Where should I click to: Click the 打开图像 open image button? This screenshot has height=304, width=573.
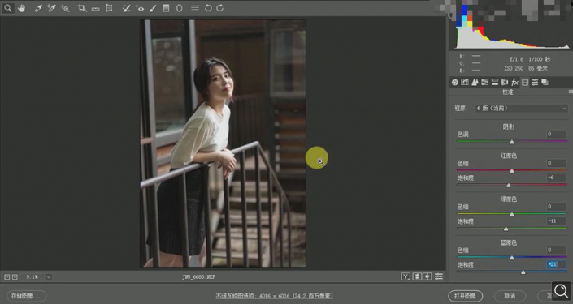click(465, 296)
